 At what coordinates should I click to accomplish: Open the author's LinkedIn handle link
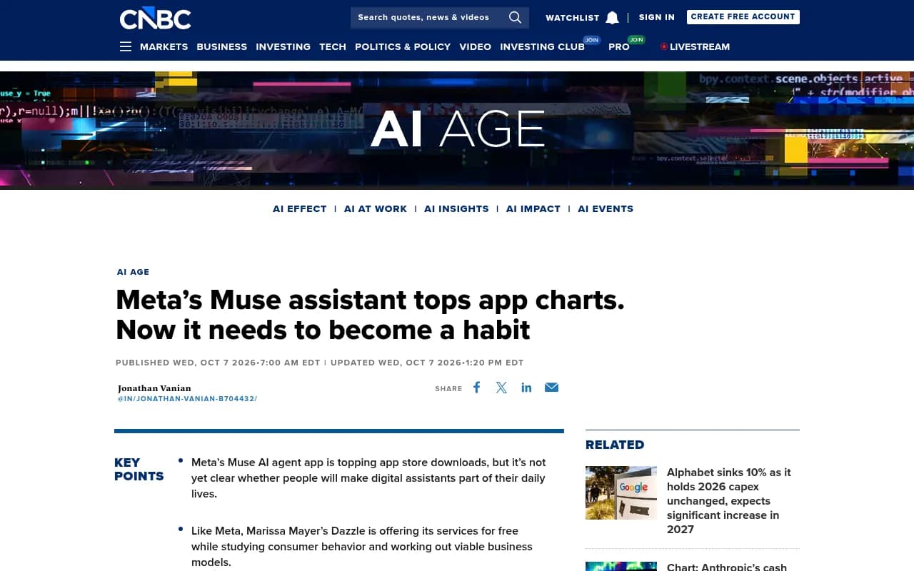187,399
